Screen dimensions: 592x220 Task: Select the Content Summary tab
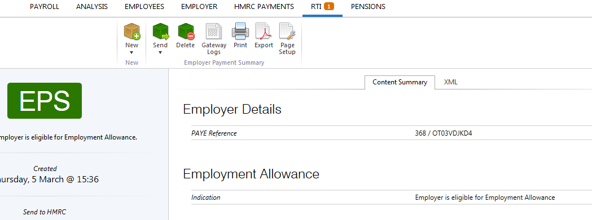tap(400, 82)
